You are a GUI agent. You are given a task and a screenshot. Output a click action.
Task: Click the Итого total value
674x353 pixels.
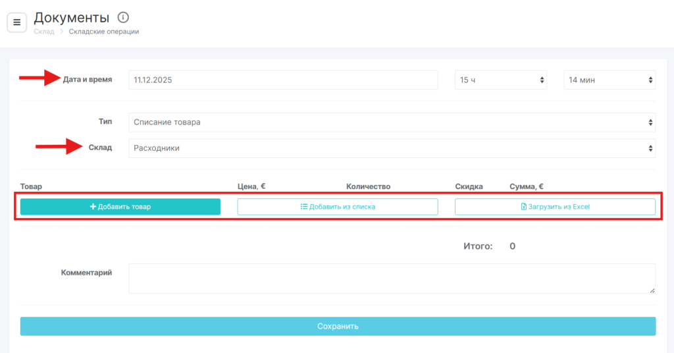(x=512, y=246)
